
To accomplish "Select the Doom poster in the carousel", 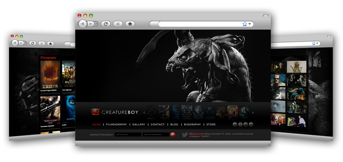I will pos(232,112).
